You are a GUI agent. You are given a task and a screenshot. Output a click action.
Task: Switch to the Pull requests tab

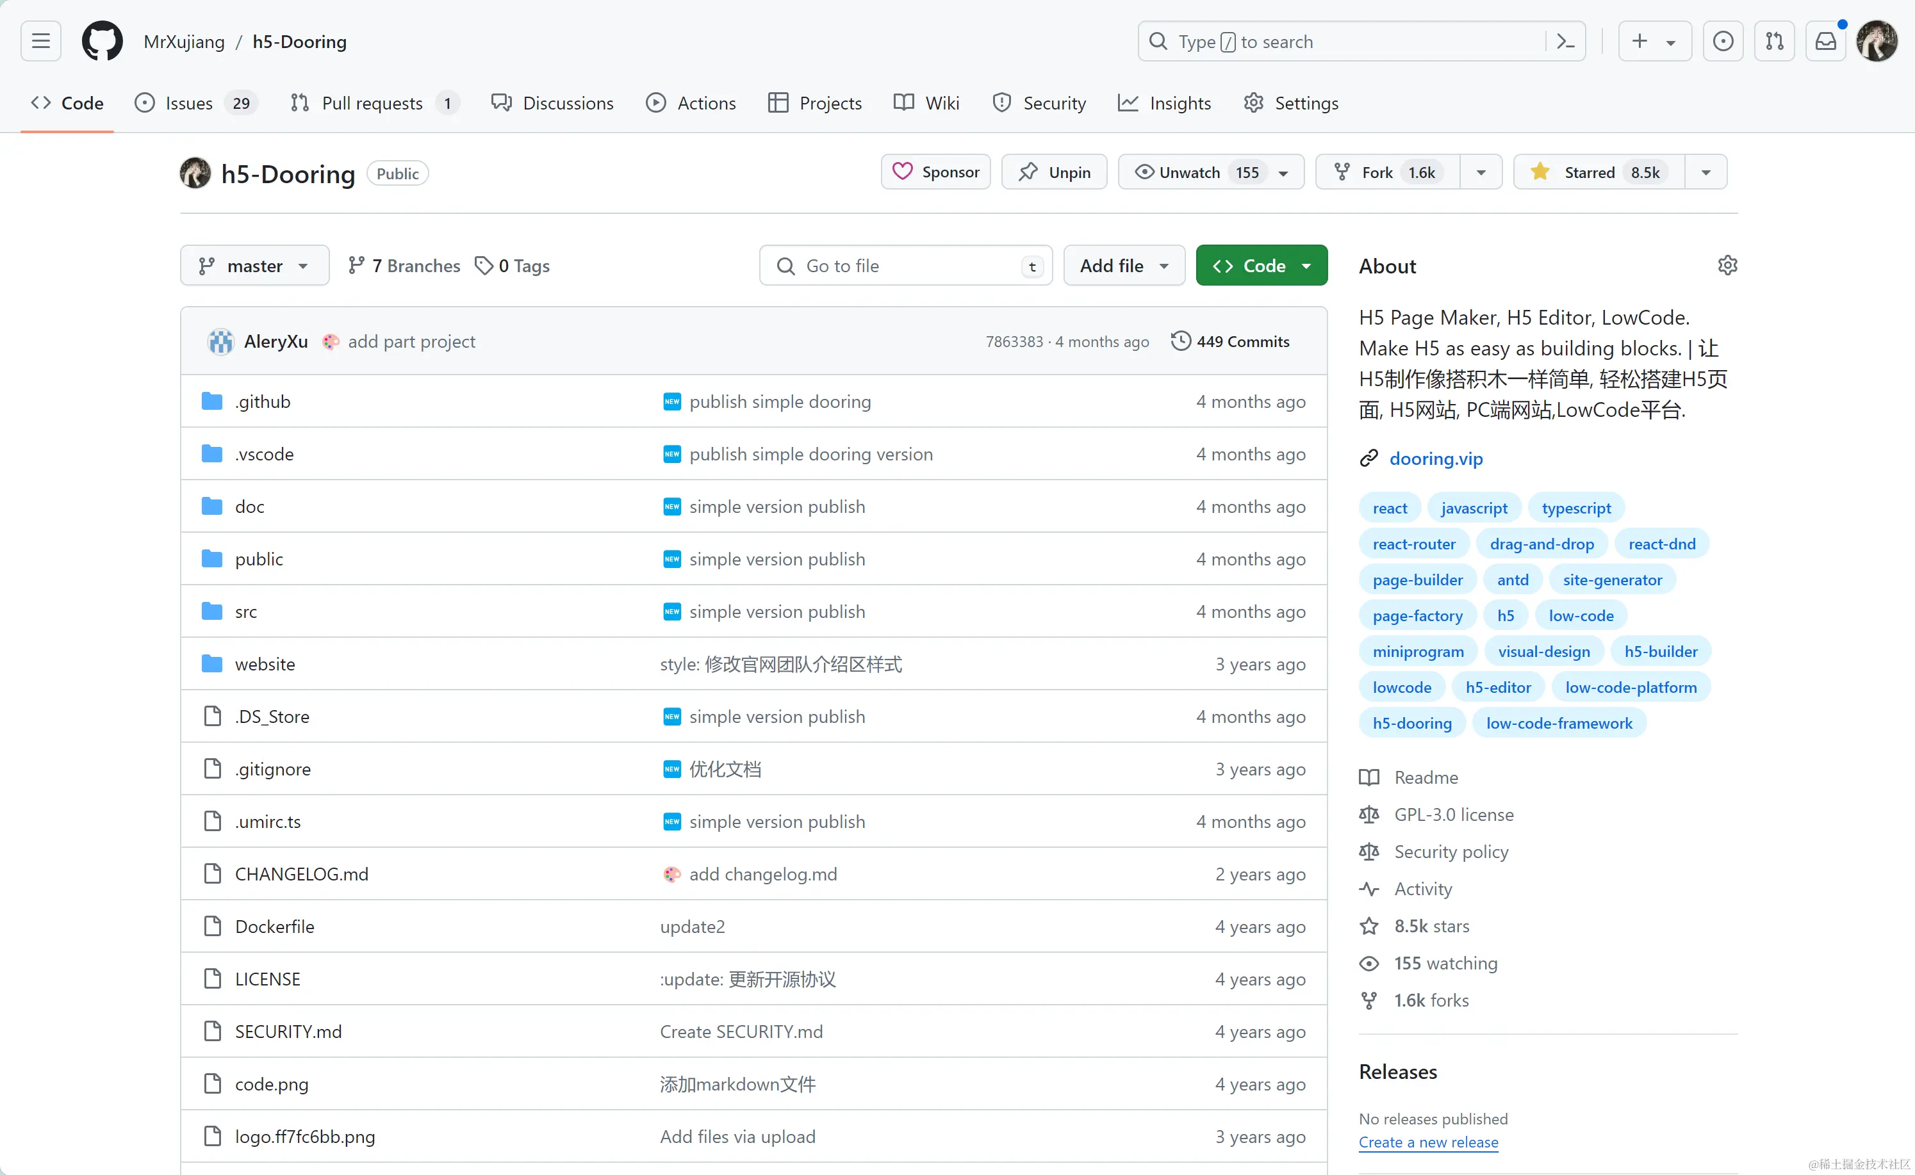[x=375, y=102]
